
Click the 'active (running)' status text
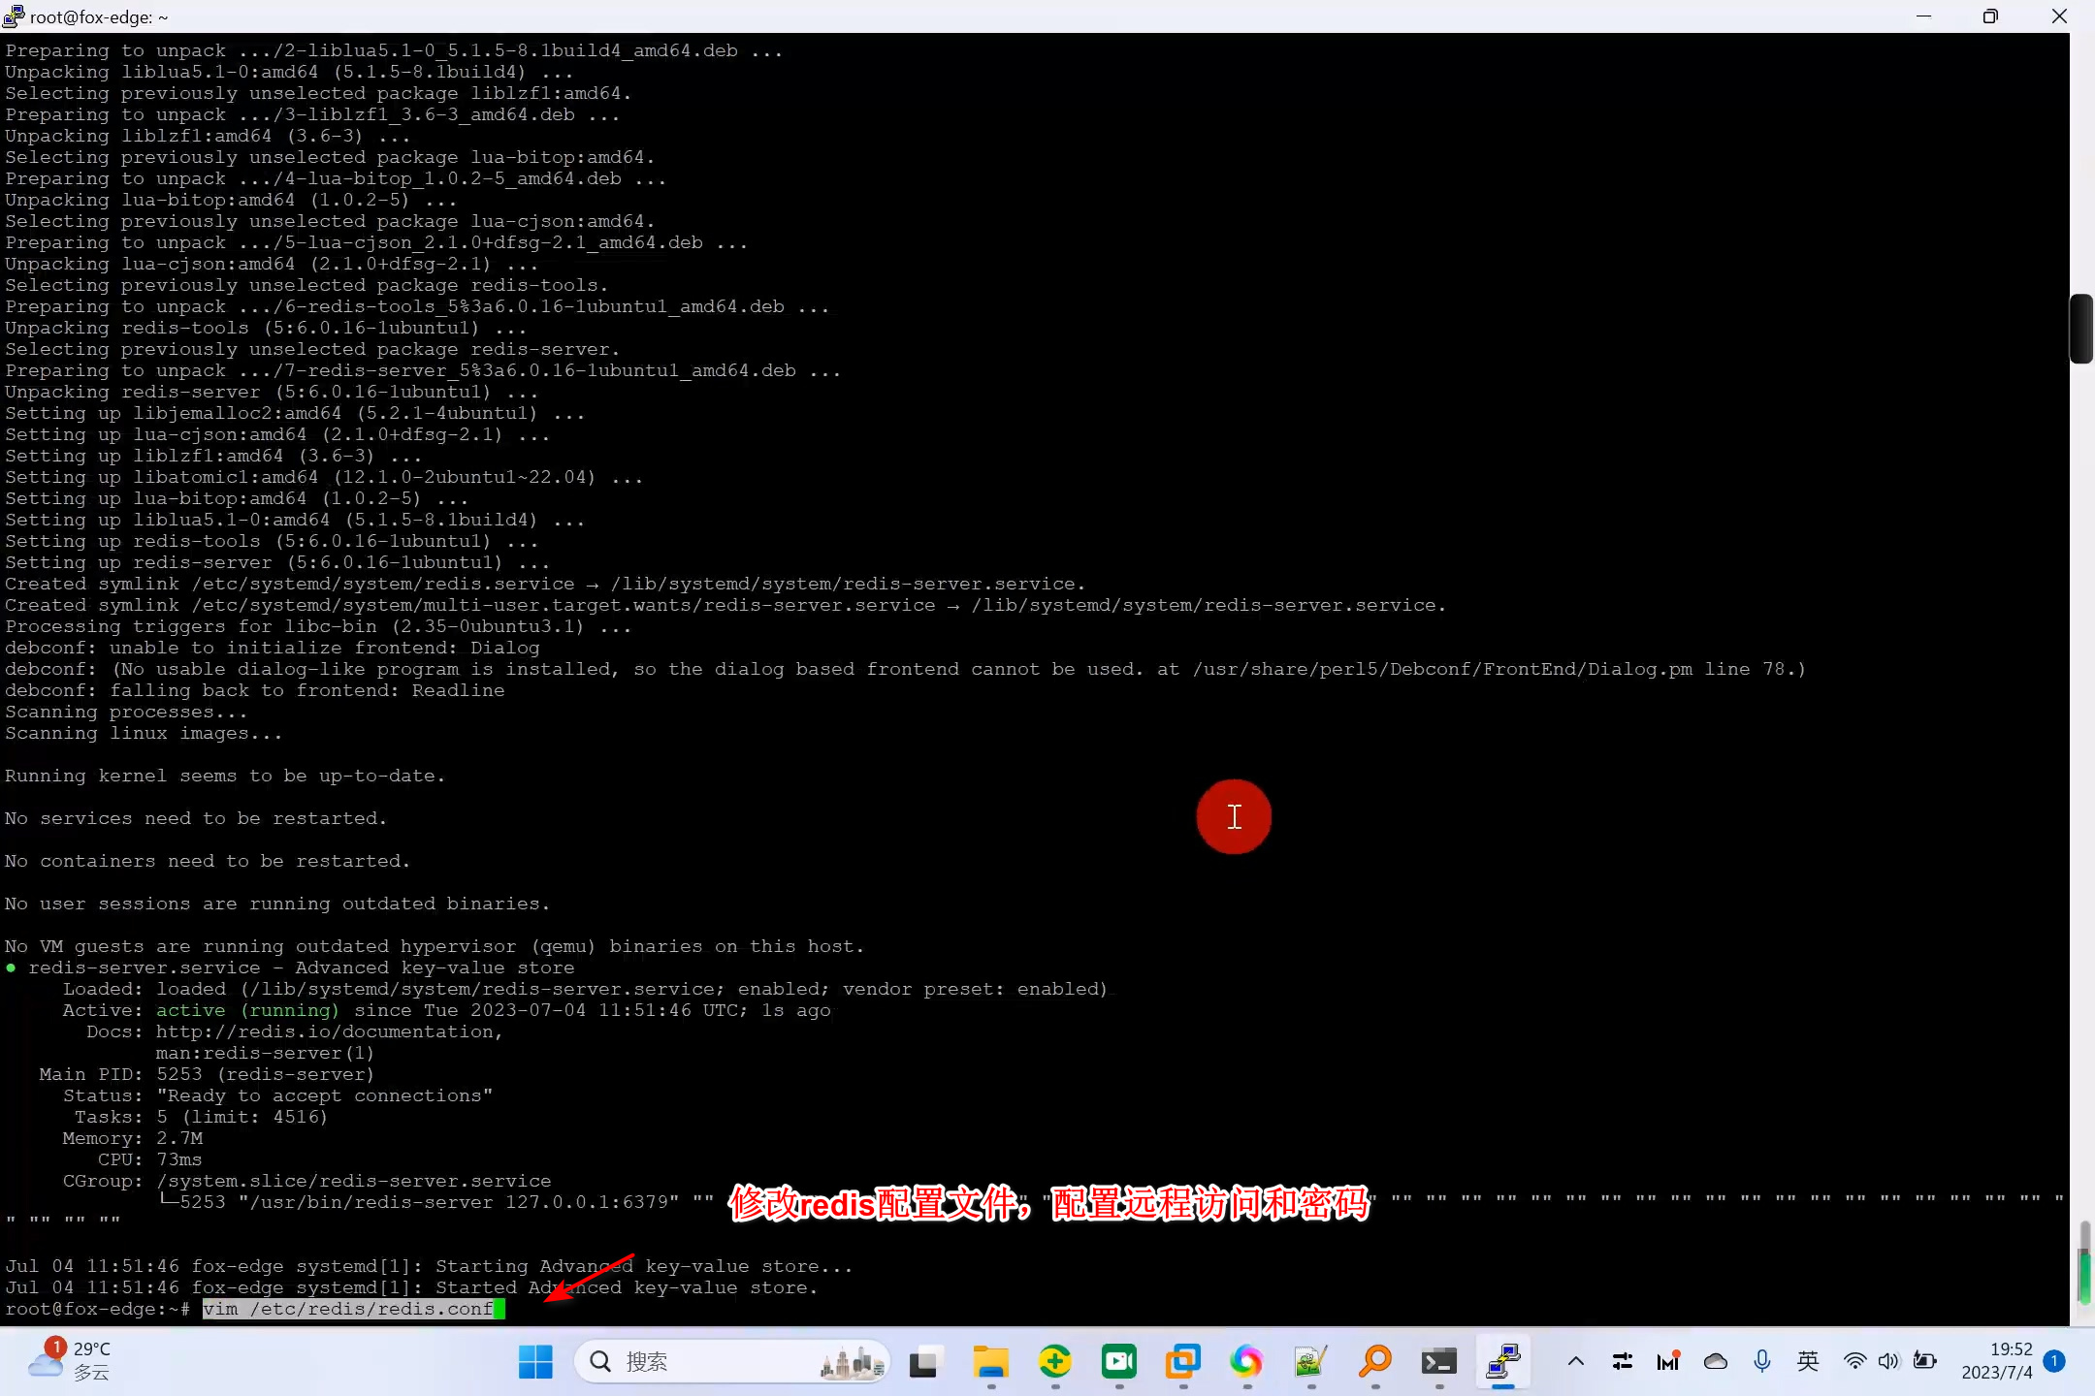point(248,1010)
